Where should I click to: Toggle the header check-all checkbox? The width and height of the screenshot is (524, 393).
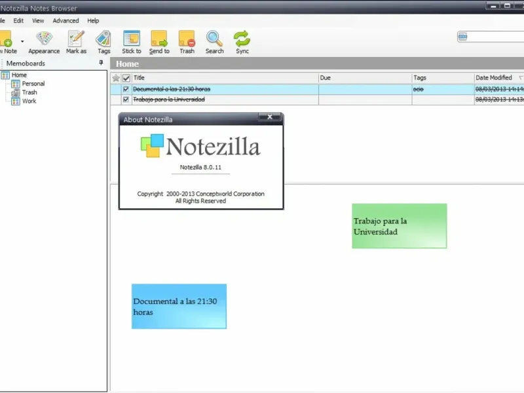click(126, 78)
